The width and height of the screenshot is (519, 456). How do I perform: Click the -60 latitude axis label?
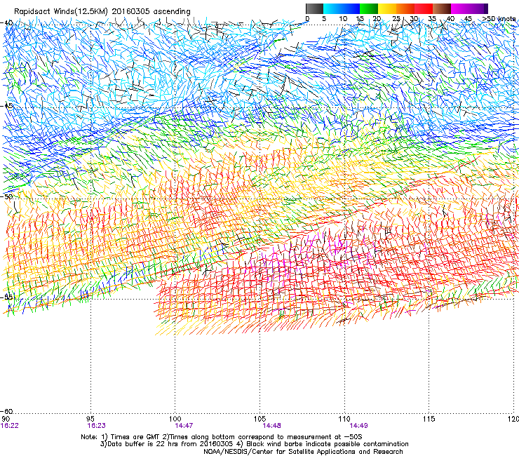coord(6,411)
